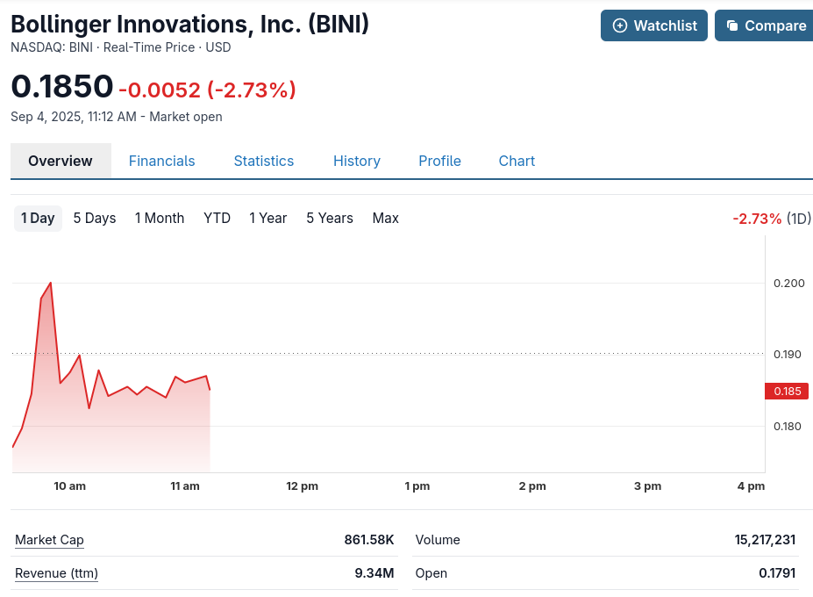Switch chart range to 5 Days

click(95, 218)
